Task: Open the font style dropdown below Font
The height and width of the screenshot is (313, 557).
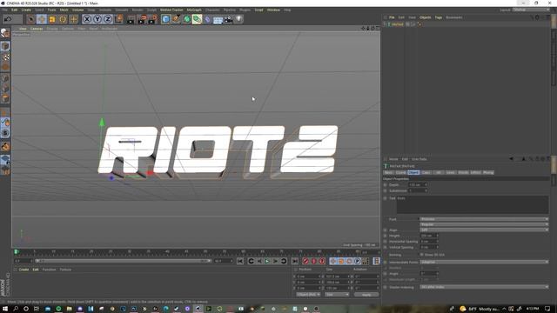Action: click(x=484, y=224)
